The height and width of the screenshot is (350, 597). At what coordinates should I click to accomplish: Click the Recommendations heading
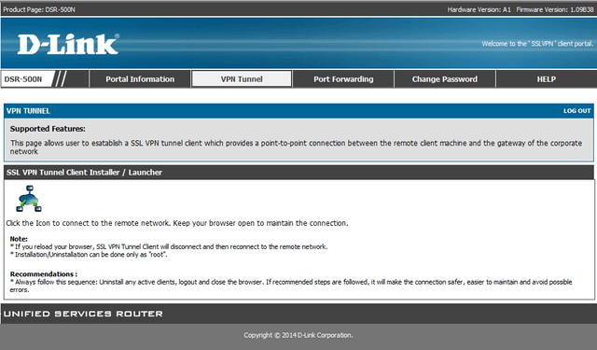click(44, 273)
